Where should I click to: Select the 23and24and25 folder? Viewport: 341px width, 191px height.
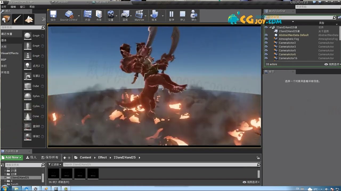point(20,177)
